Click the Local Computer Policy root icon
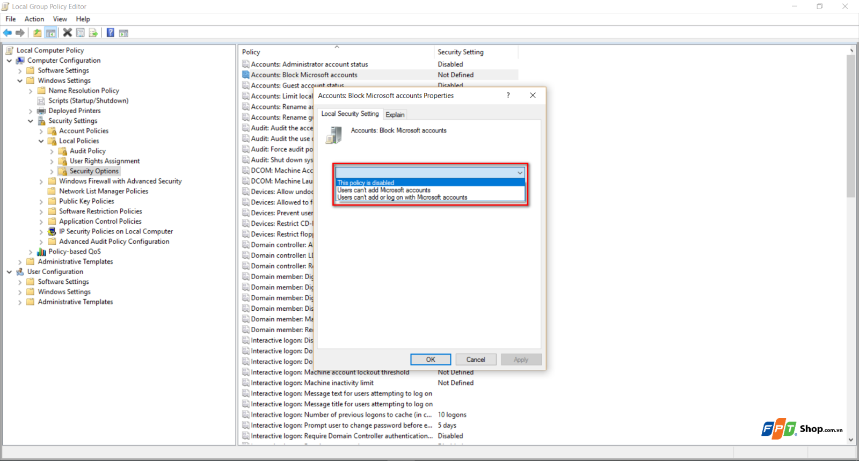 pyautogui.click(x=10, y=50)
